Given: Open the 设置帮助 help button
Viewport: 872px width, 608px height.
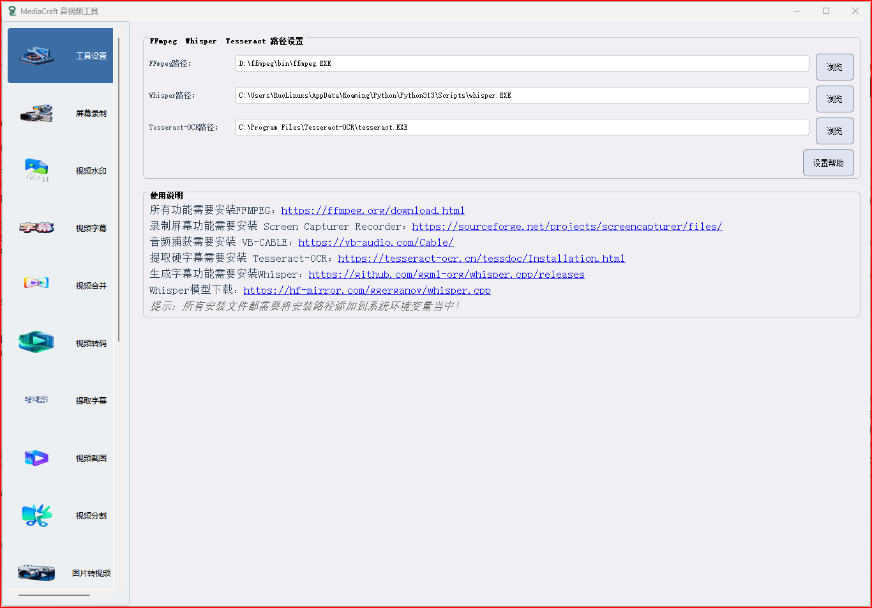Looking at the screenshot, I should (x=828, y=163).
